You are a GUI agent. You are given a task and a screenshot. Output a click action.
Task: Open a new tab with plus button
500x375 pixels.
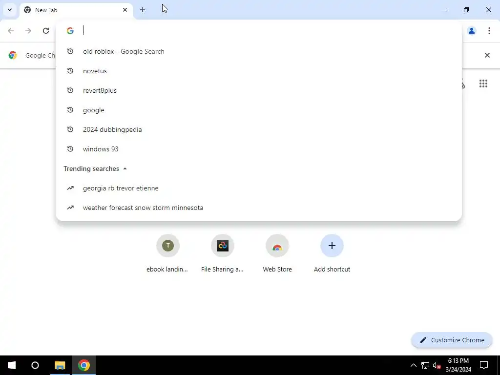(143, 10)
